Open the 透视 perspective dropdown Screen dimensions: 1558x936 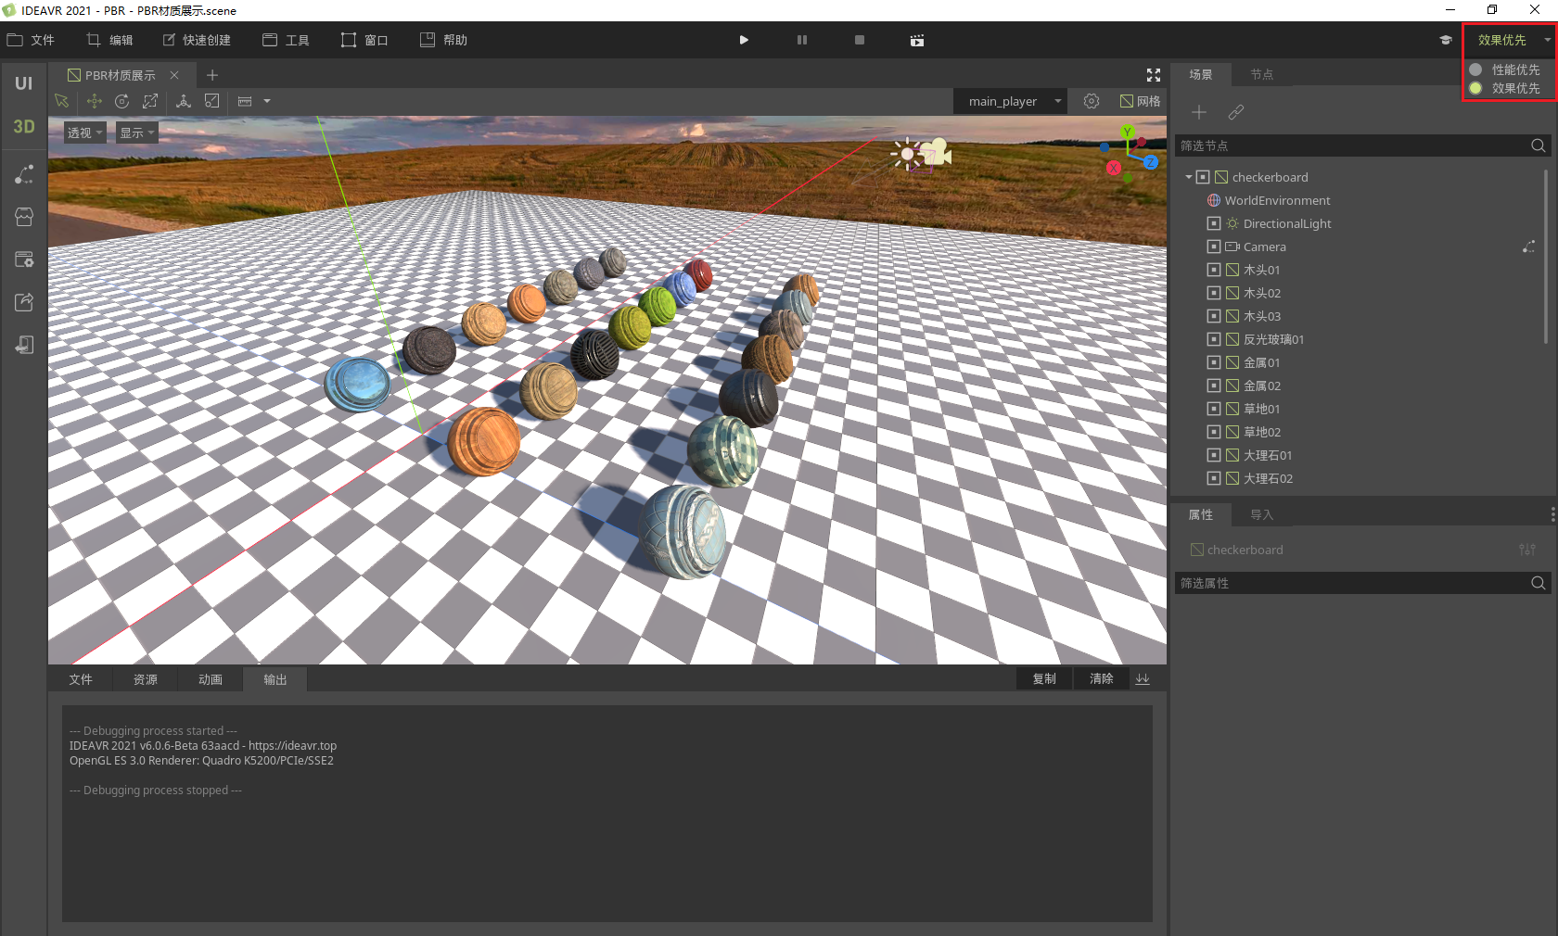[84, 133]
